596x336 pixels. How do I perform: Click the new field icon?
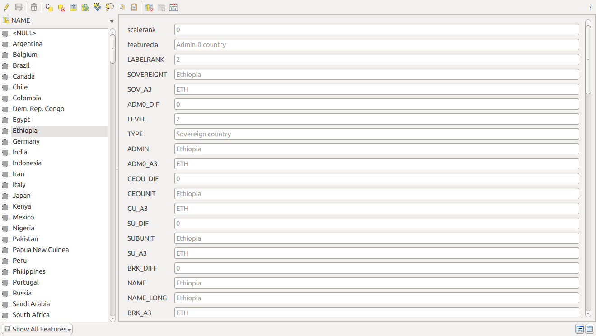[161, 7]
